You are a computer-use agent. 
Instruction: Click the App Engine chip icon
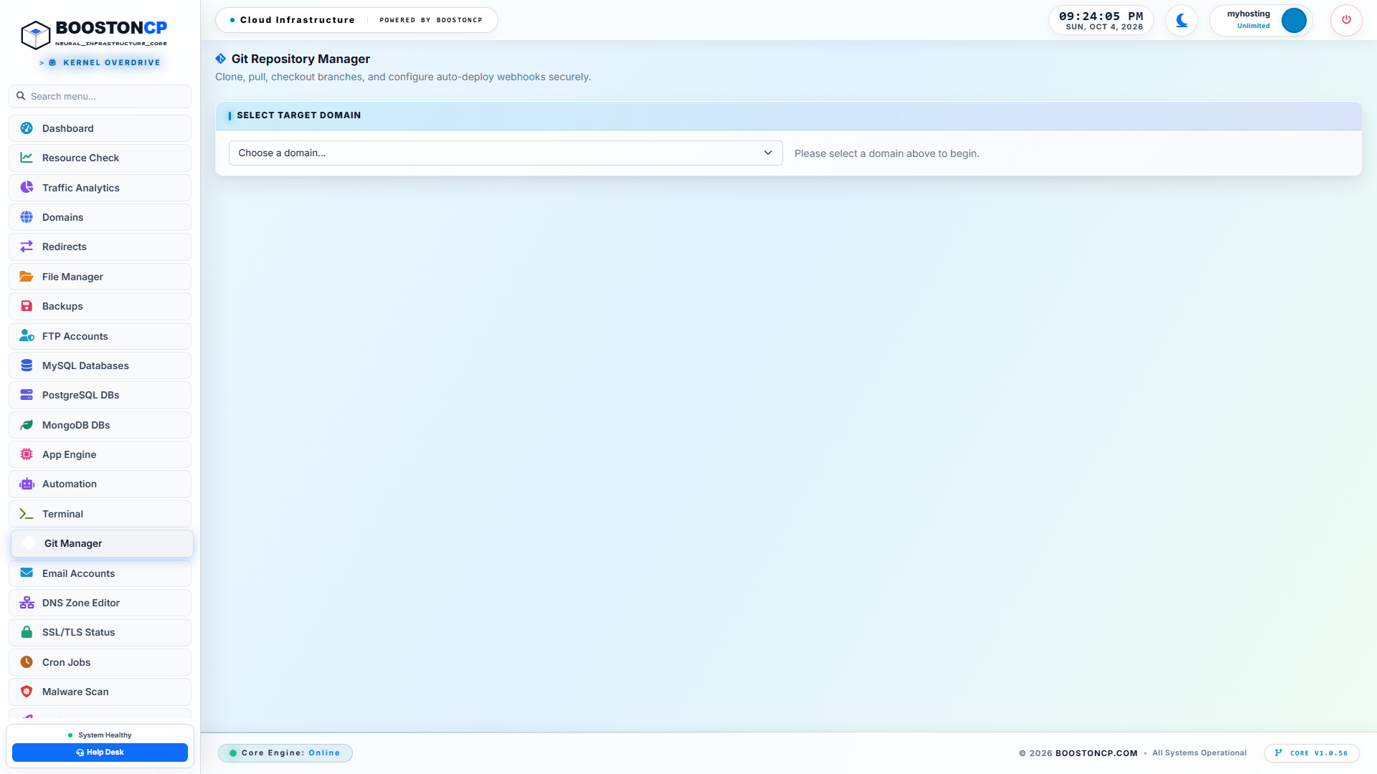pos(27,454)
